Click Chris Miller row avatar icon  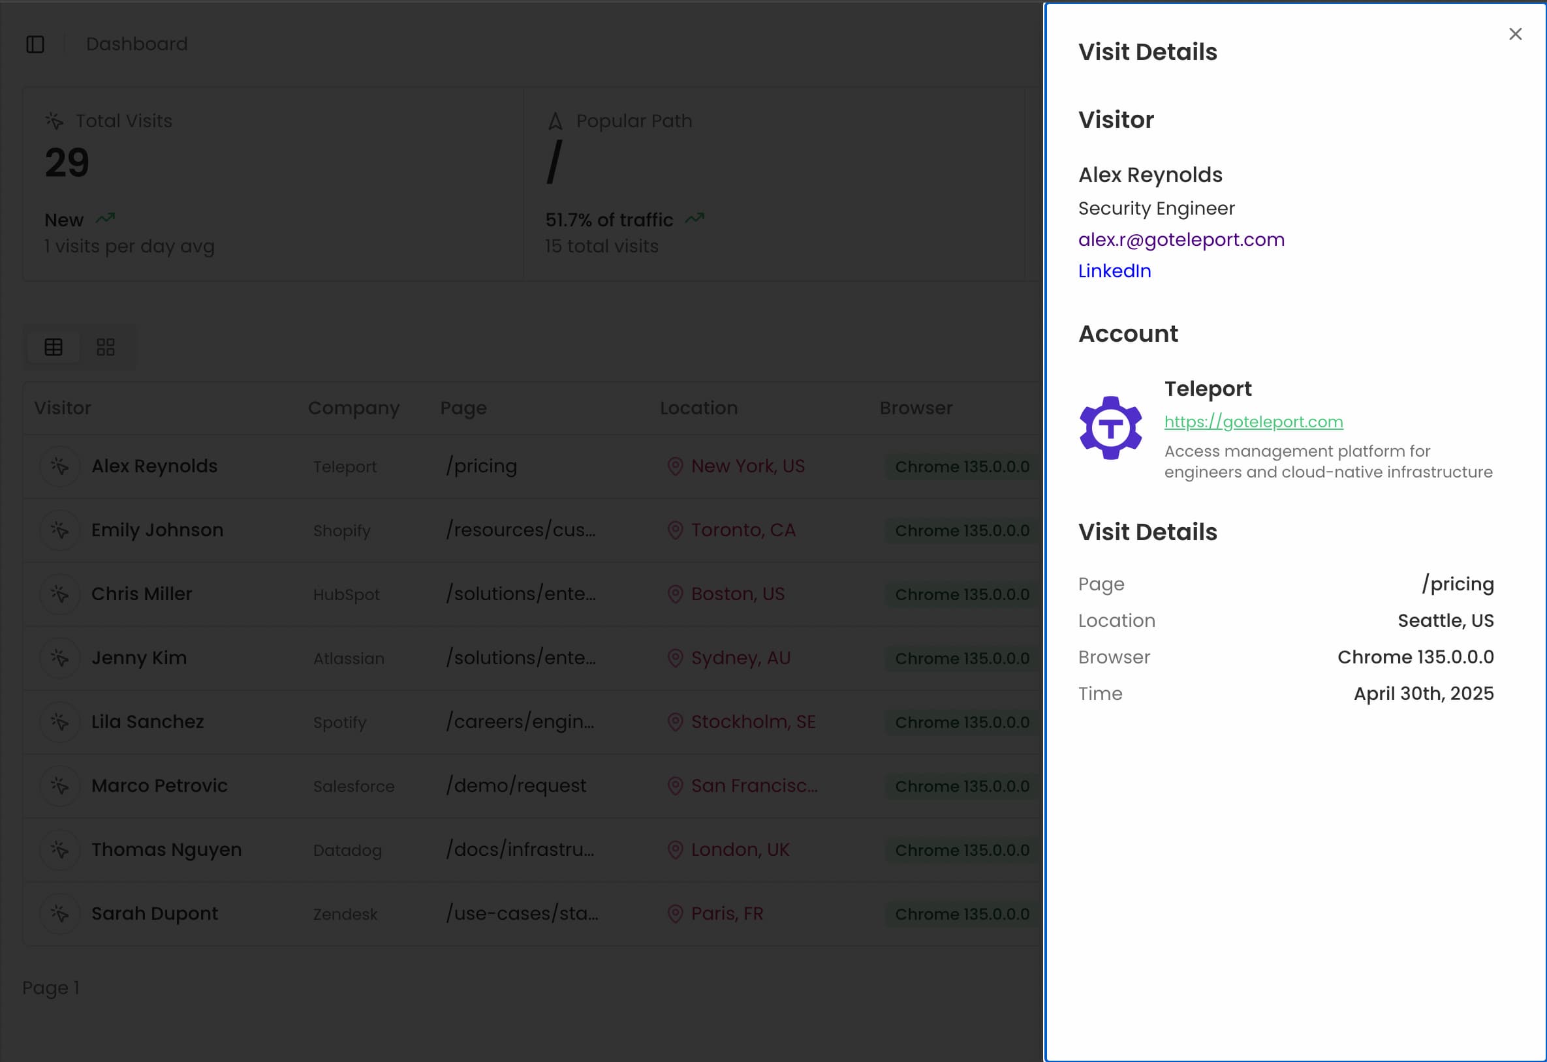(x=60, y=594)
